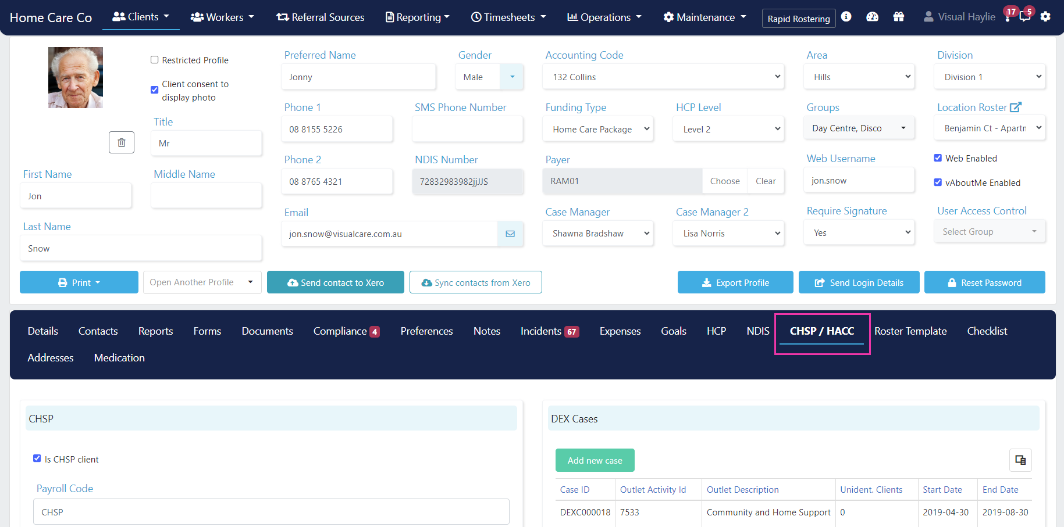The image size is (1064, 527).
Task: Switch to the Details tab
Action: click(43, 331)
